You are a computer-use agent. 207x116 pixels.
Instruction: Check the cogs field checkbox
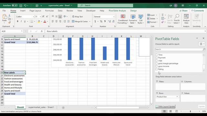coord(157,61)
